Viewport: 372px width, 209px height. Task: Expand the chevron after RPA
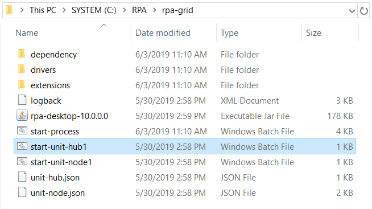point(155,10)
